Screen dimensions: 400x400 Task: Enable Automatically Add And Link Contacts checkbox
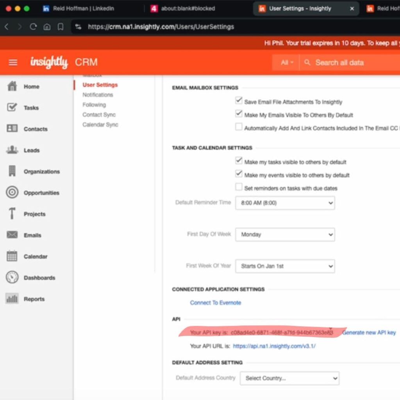point(239,127)
